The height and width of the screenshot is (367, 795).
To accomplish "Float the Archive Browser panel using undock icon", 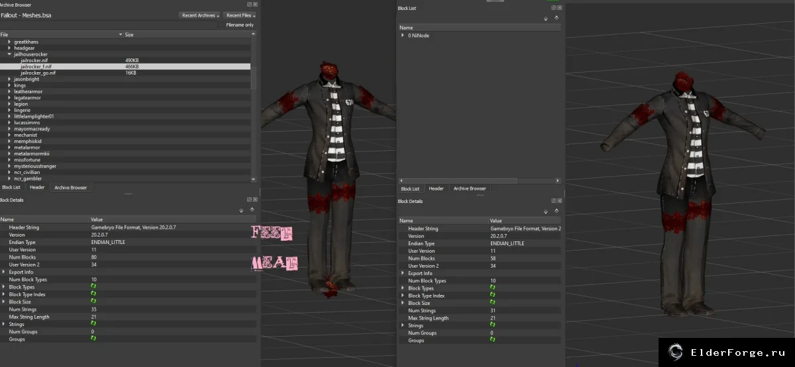I will point(249,4).
